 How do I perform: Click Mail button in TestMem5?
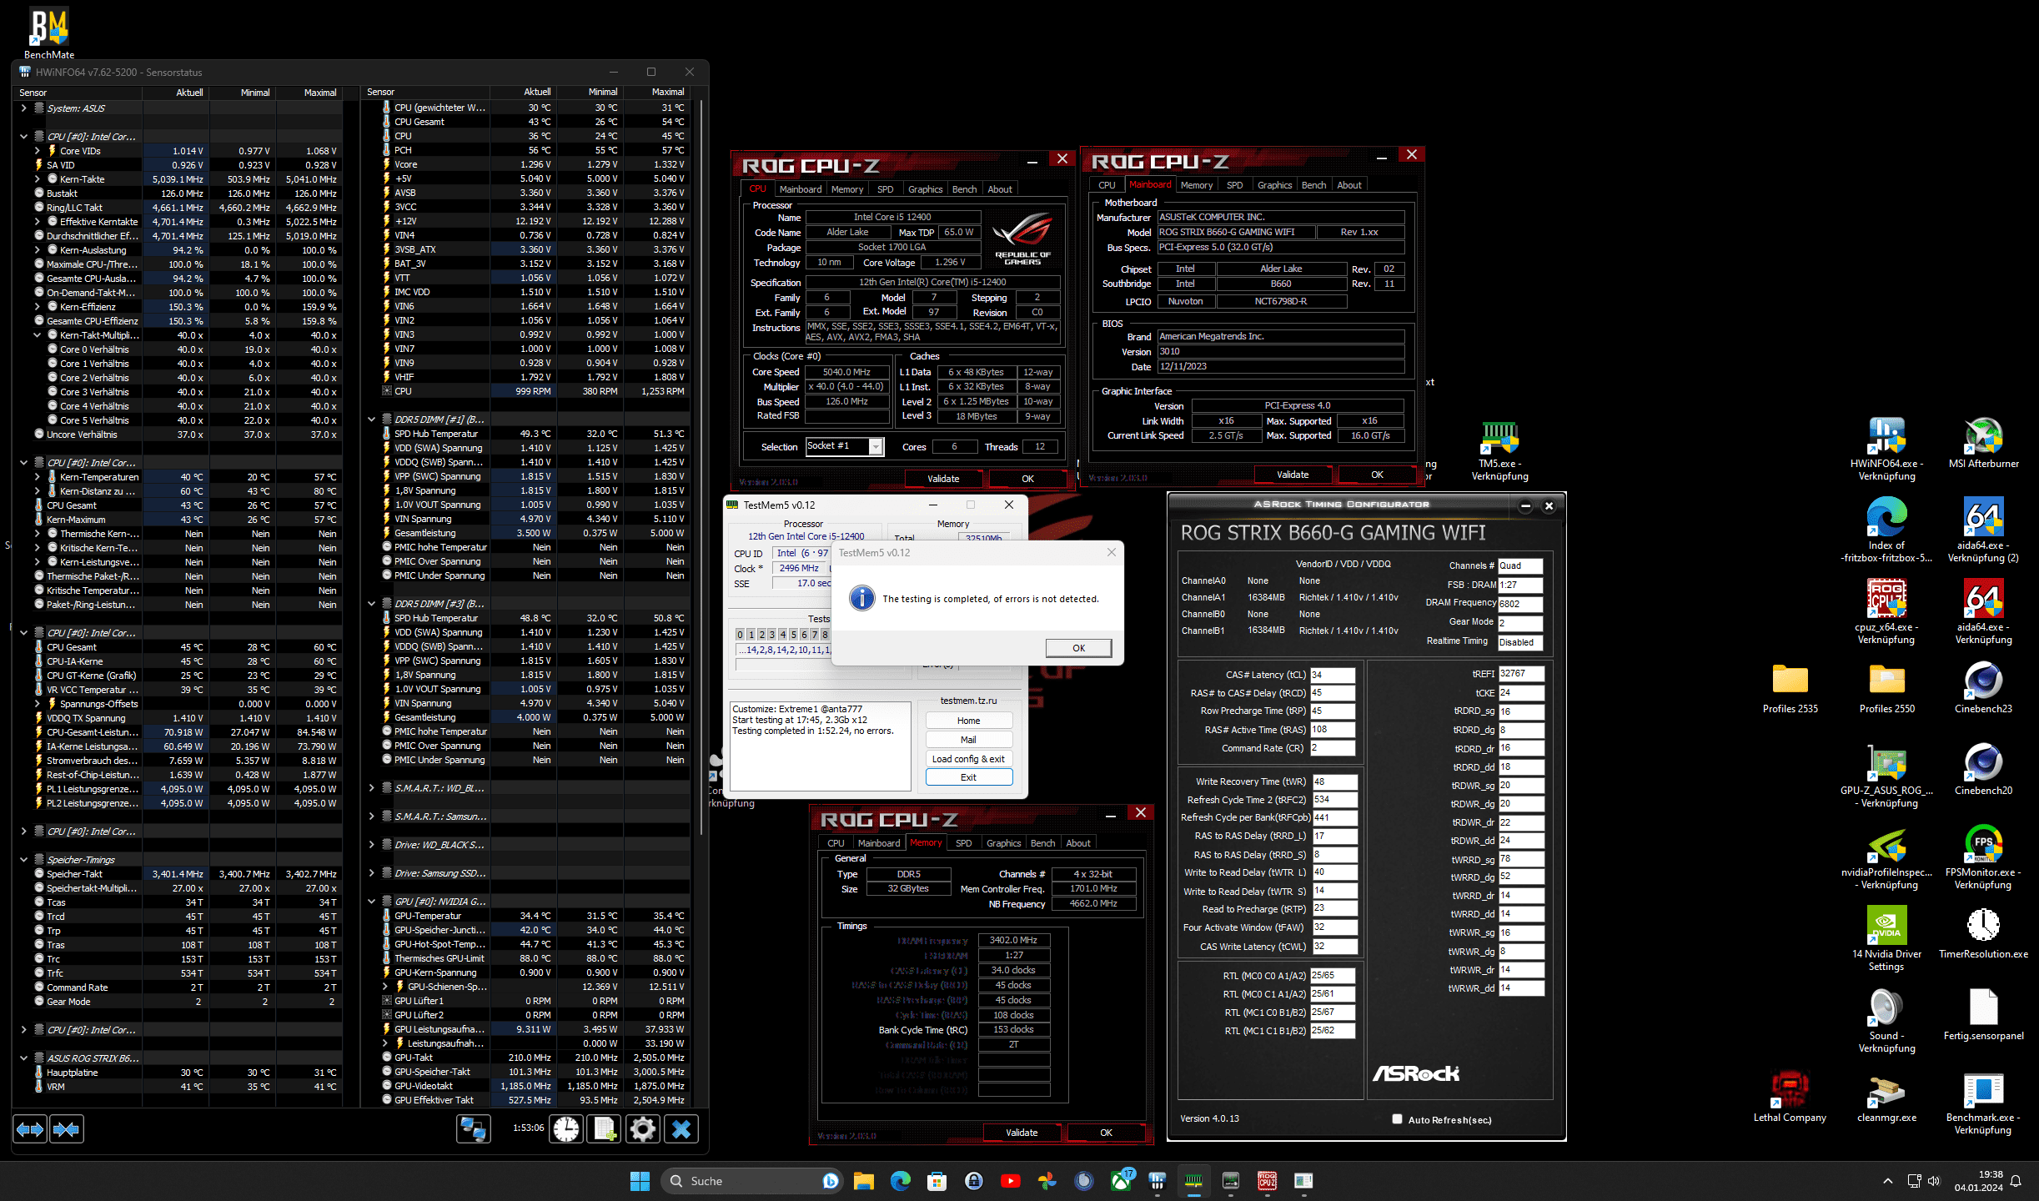(968, 739)
